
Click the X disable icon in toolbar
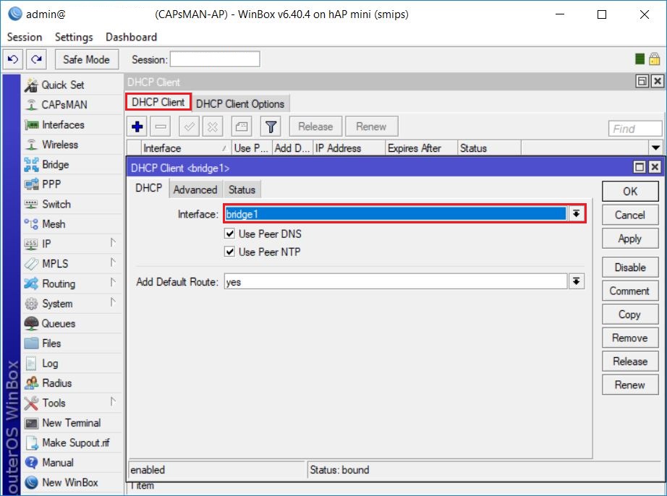coord(213,127)
